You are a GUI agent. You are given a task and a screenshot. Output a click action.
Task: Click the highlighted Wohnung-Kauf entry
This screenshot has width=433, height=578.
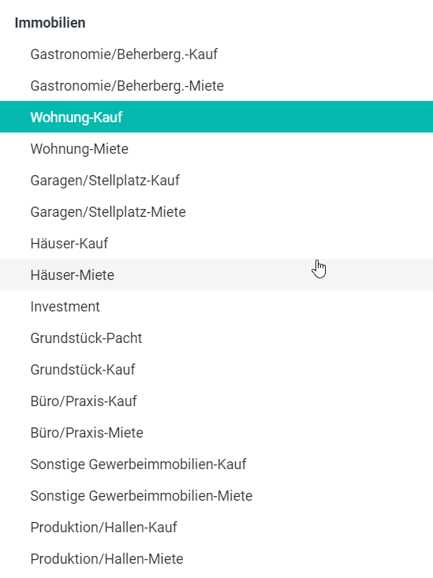(x=216, y=117)
